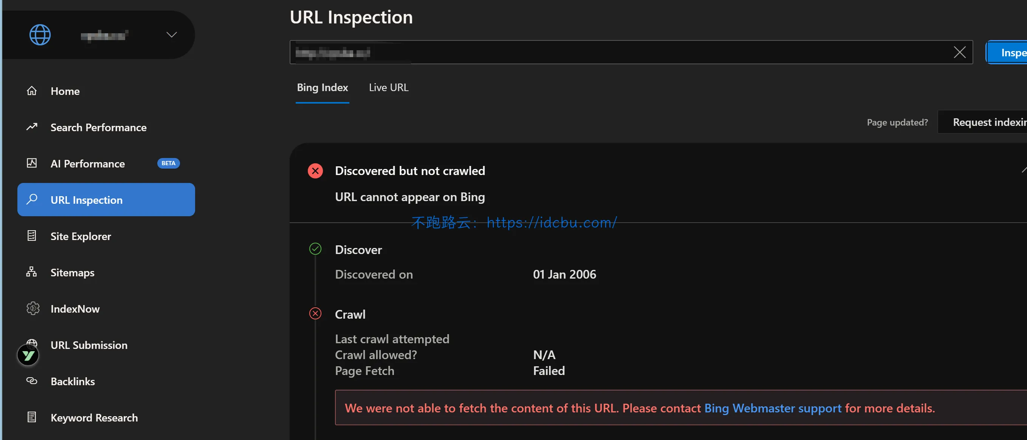
Task: Open the Bing Webmaster support link
Action: pyautogui.click(x=773, y=408)
